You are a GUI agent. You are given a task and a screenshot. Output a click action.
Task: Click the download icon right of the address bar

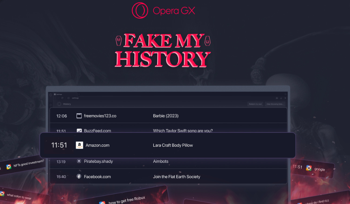click(x=281, y=98)
